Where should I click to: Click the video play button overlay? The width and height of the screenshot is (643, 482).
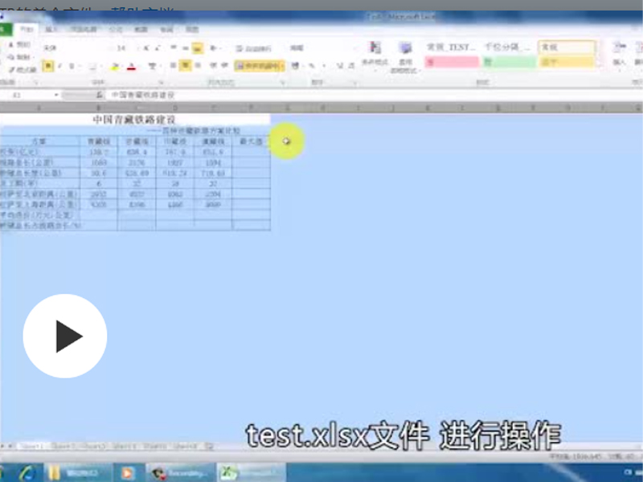64,336
